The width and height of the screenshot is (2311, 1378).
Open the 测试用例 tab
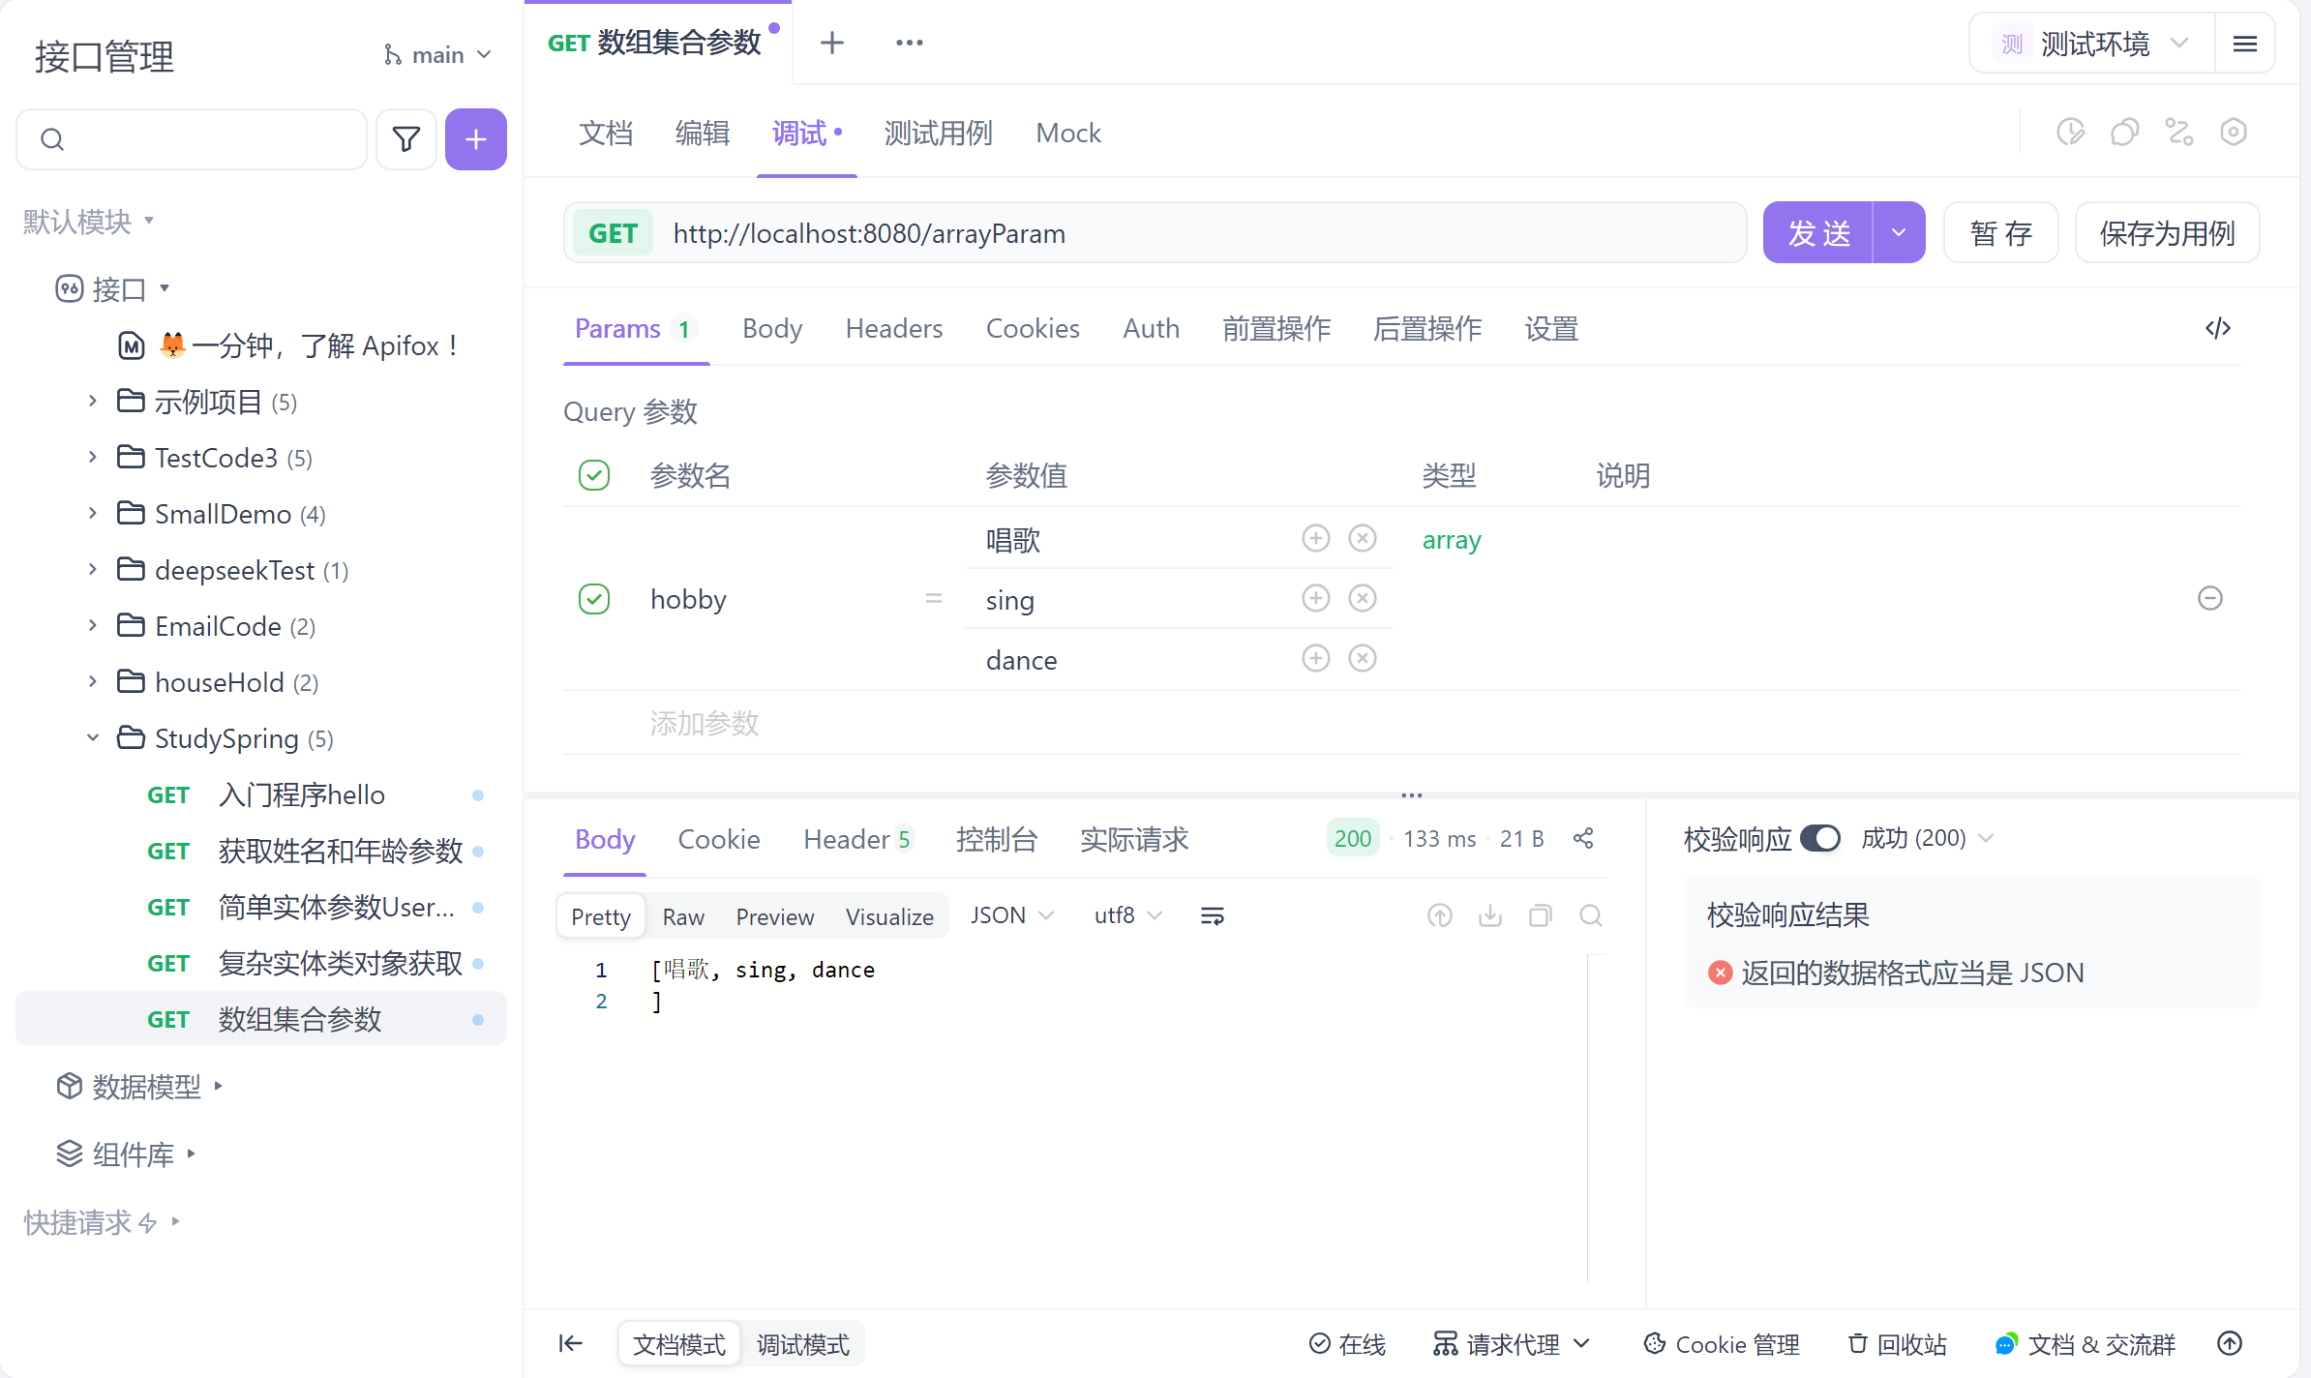tap(938, 134)
